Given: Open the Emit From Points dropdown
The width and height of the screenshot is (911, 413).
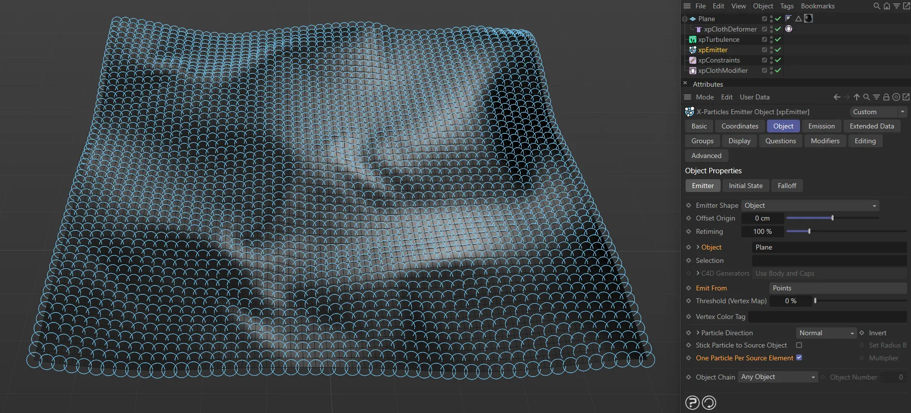Looking at the screenshot, I should [x=838, y=288].
